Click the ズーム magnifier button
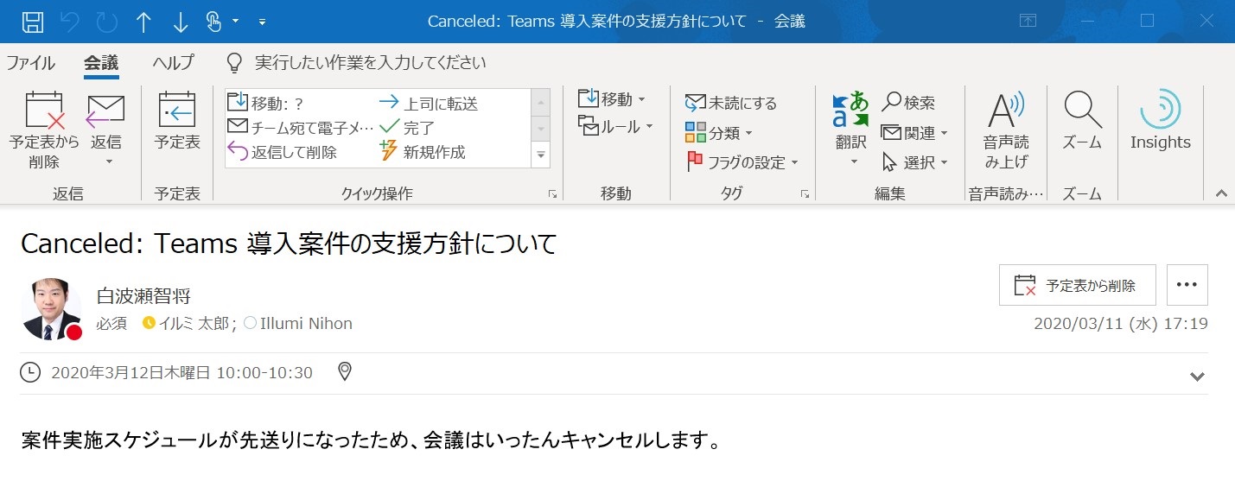Screen dimensions: 1235x500 pyautogui.click(x=1082, y=122)
